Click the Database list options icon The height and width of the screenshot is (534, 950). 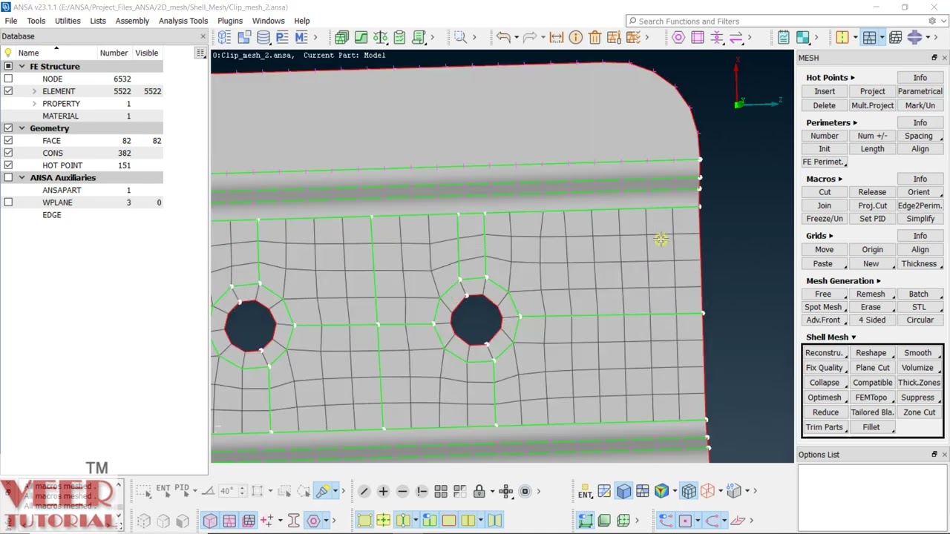(200, 53)
